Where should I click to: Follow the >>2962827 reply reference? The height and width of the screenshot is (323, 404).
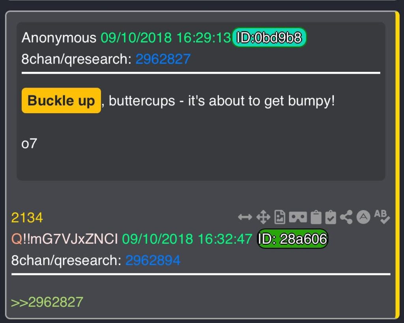pyautogui.click(x=47, y=302)
